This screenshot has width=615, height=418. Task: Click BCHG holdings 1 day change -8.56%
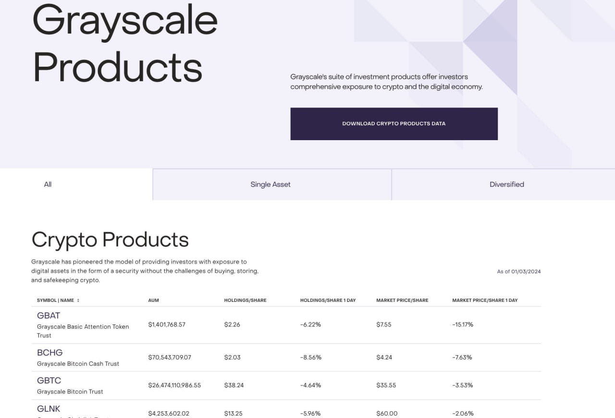(x=311, y=358)
